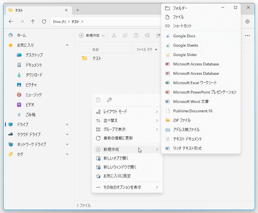Click the Rename toolbar icon
The image size is (258, 213).
click(147, 35)
